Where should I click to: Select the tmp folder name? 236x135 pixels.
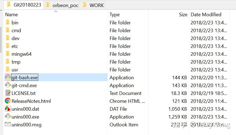point(16,62)
